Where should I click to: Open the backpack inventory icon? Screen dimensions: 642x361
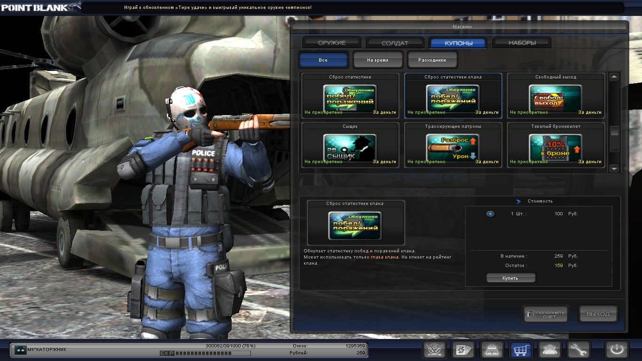pos(492,350)
